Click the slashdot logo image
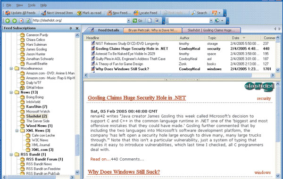Screen dimensions: 283x179 click(259, 87)
